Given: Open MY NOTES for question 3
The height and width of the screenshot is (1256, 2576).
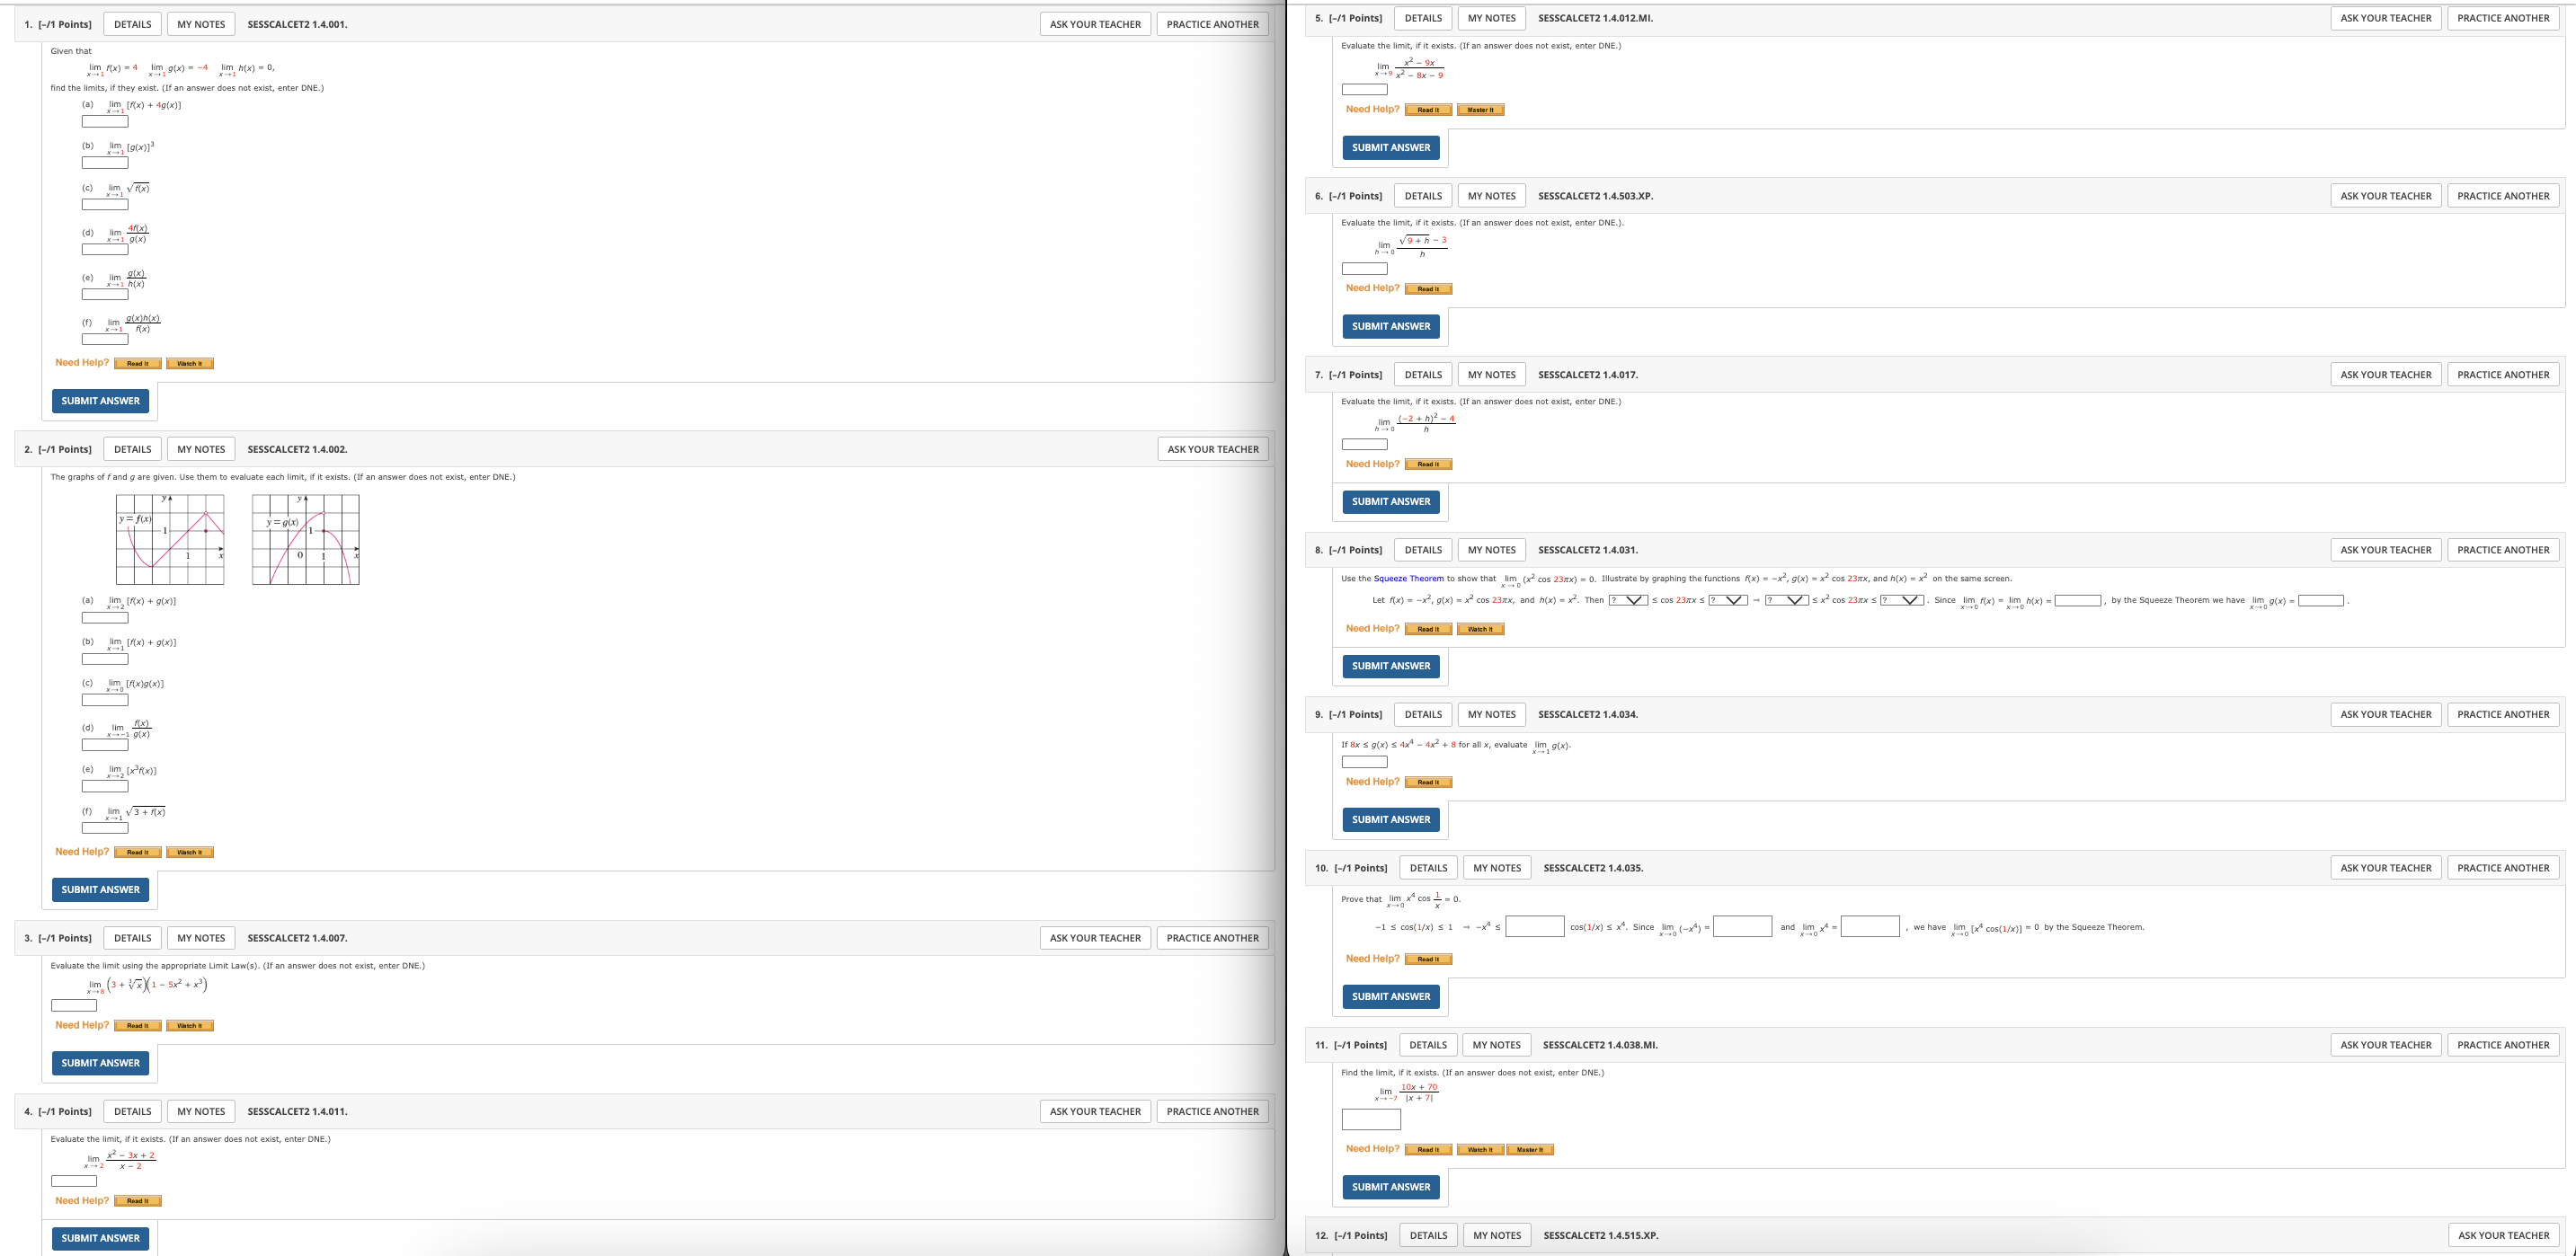Looking at the screenshot, I should (x=201, y=938).
